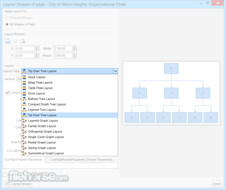Click the Stack Layout icon in list
The height and width of the screenshot is (190, 226).
24,77
